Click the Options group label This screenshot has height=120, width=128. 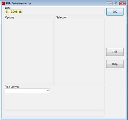(x=10, y=17)
